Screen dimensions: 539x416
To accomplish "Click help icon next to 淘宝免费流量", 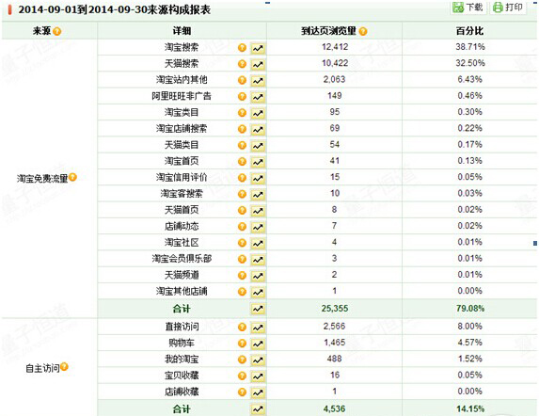I will [x=72, y=177].
